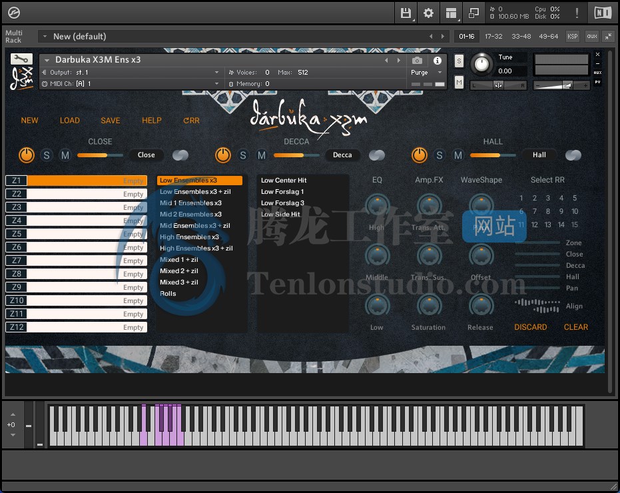Solo the DECCA microphone
This screenshot has width=620, height=493.
pyautogui.click(x=243, y=155)
